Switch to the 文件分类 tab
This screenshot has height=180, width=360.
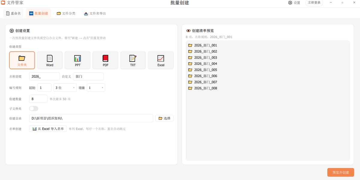[x=66, y=13]
